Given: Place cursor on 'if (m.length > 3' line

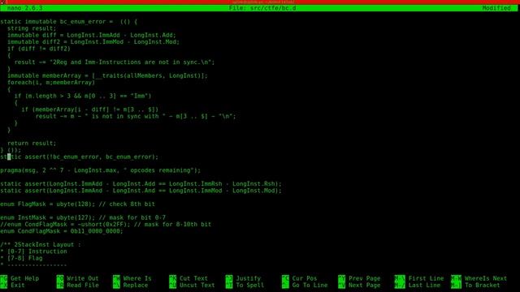Looking at the screenshot, I should 83,96.
